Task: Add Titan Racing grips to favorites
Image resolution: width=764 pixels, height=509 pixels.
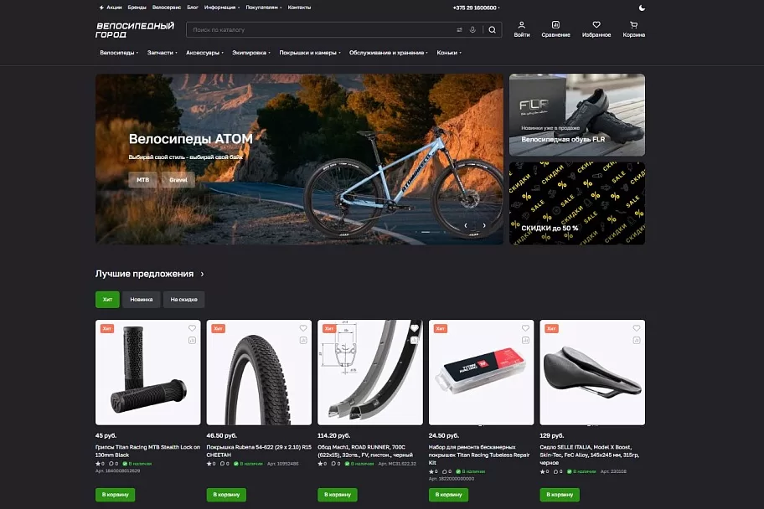Action: click(192, 328)
